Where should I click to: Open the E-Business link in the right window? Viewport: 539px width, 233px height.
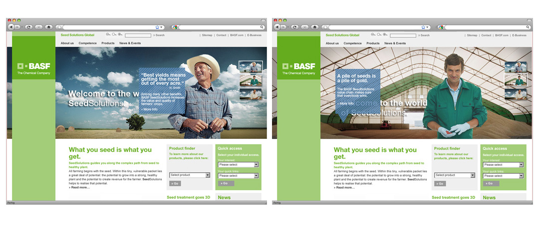(x=519, y=35)
